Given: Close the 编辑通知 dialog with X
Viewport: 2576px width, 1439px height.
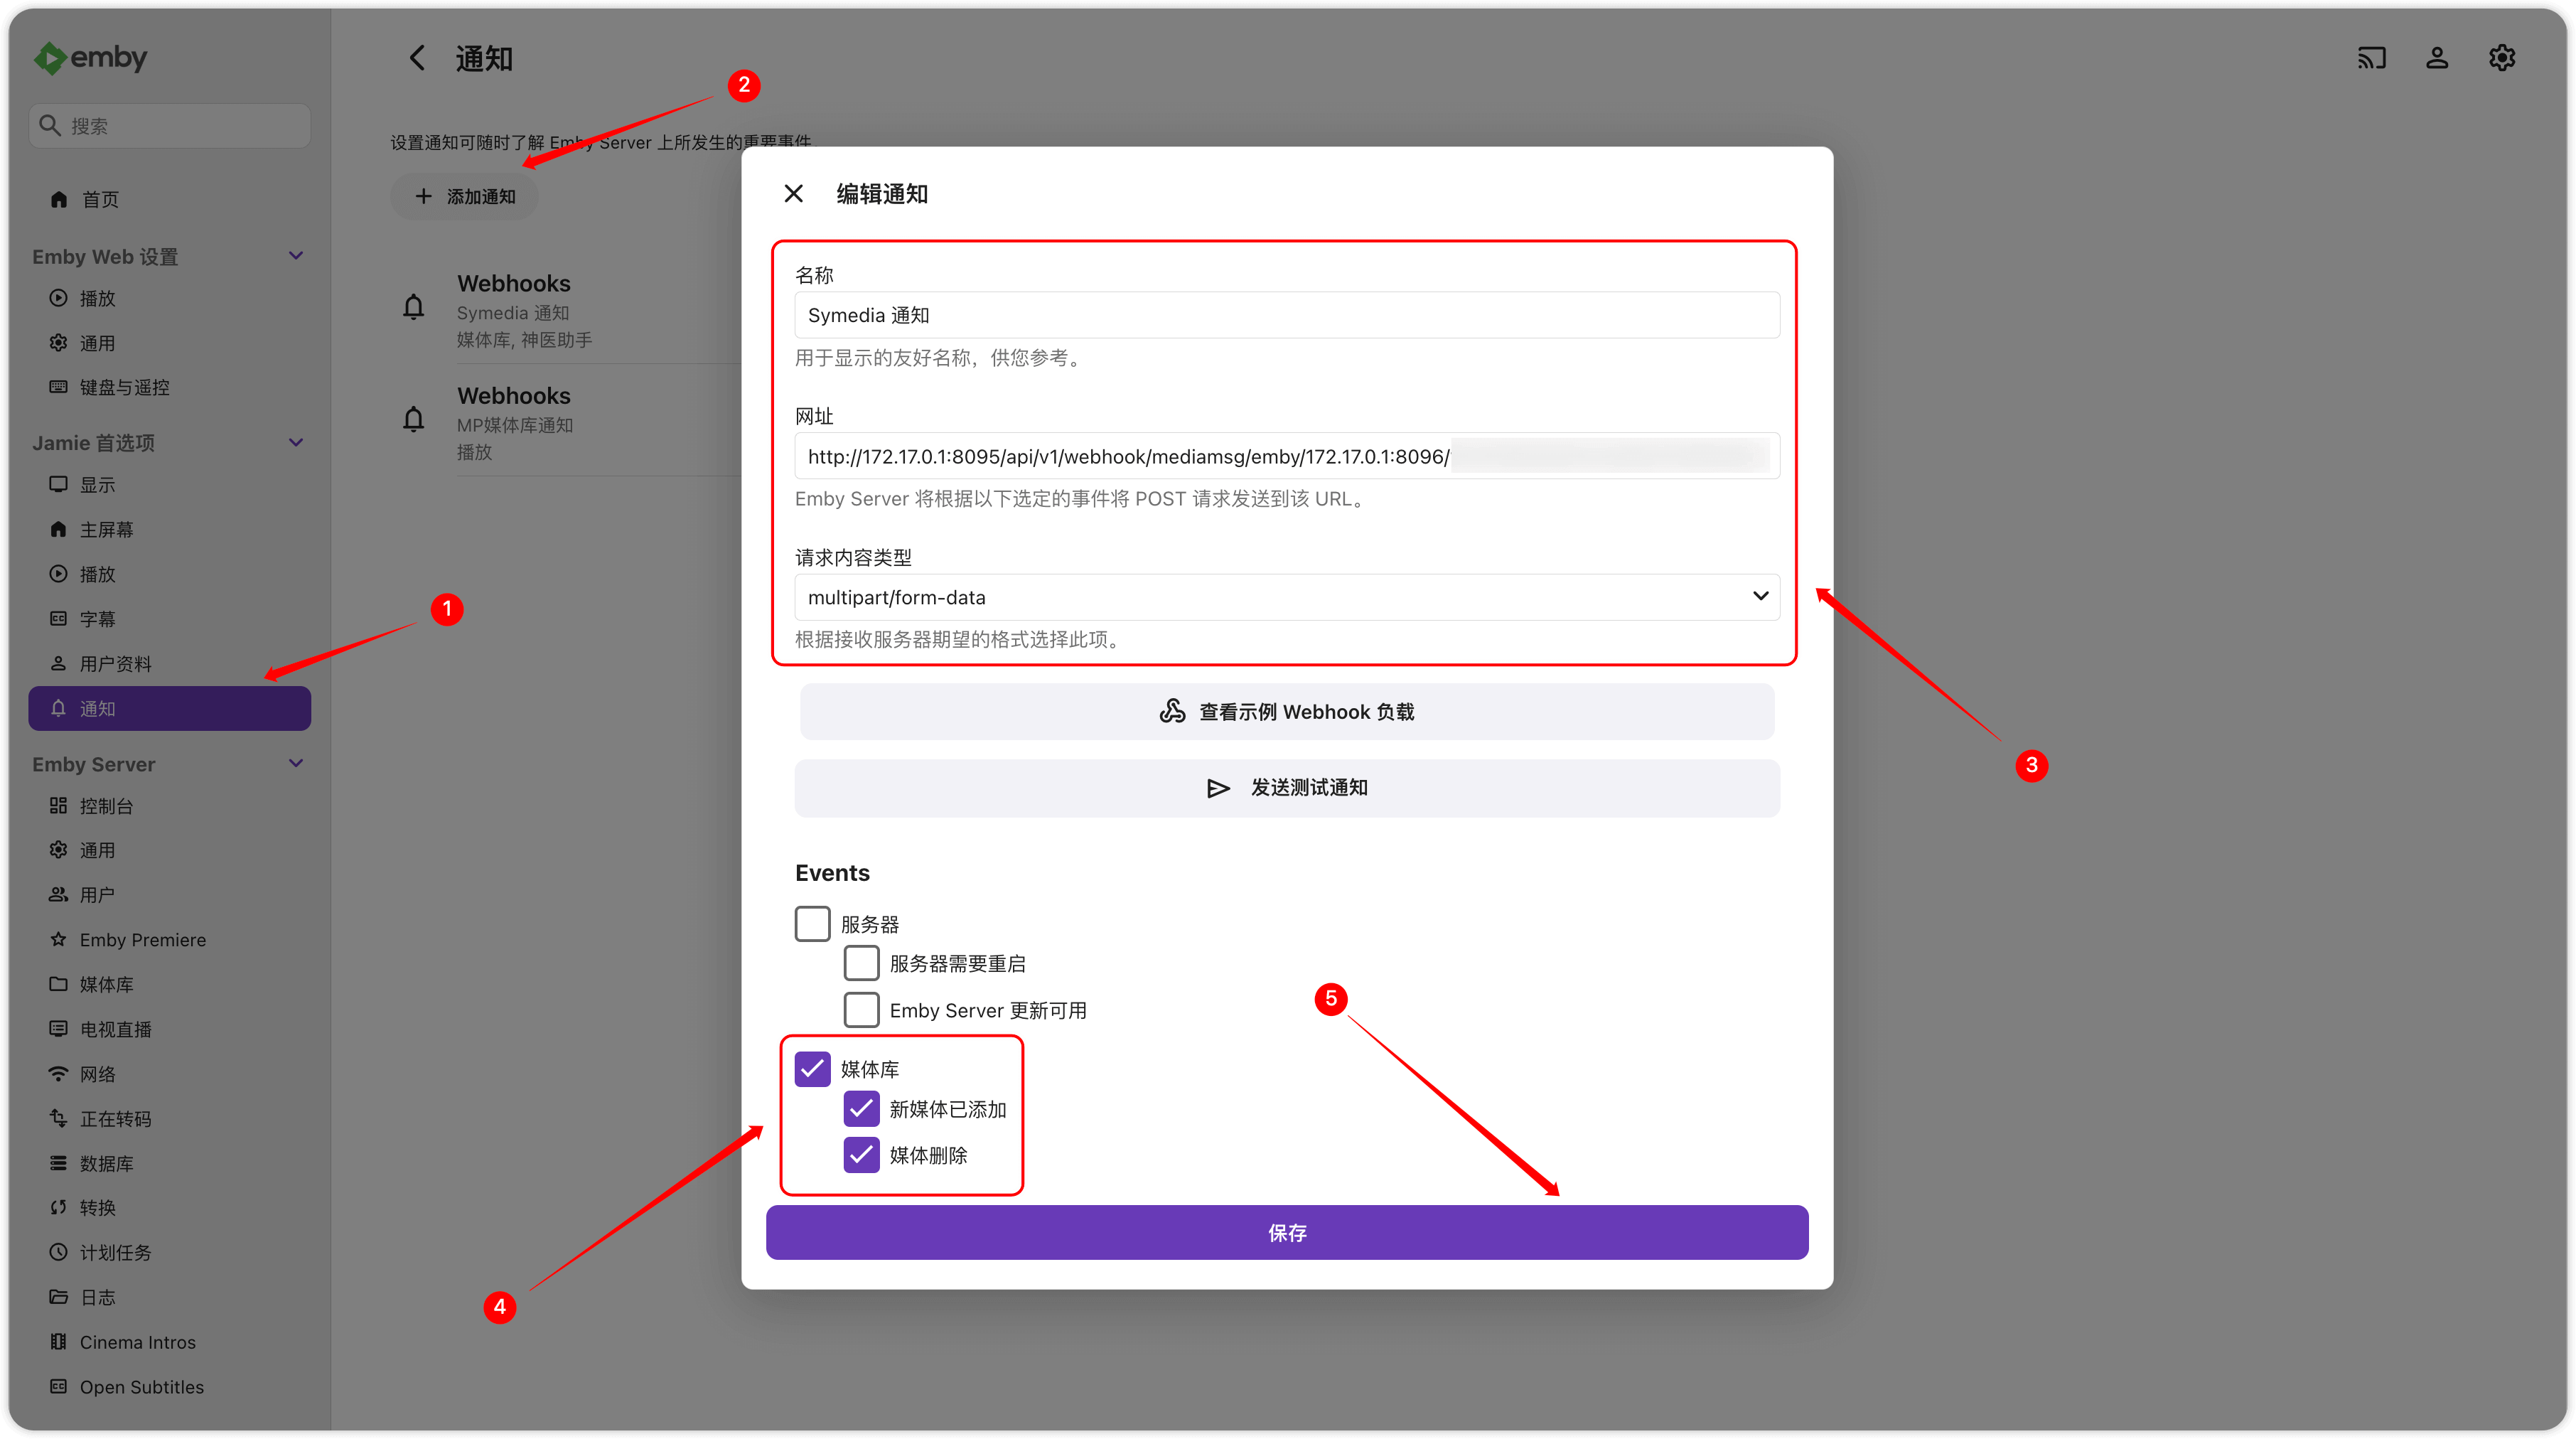Looking at the screenshot, I should click(x=793, y=193).
